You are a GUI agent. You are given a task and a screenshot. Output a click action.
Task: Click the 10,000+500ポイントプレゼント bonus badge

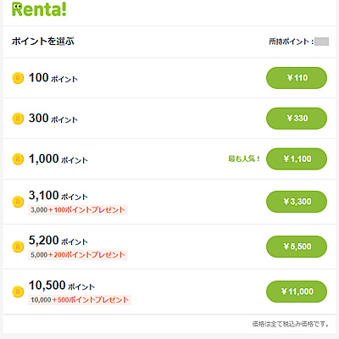tap(80, 300)
